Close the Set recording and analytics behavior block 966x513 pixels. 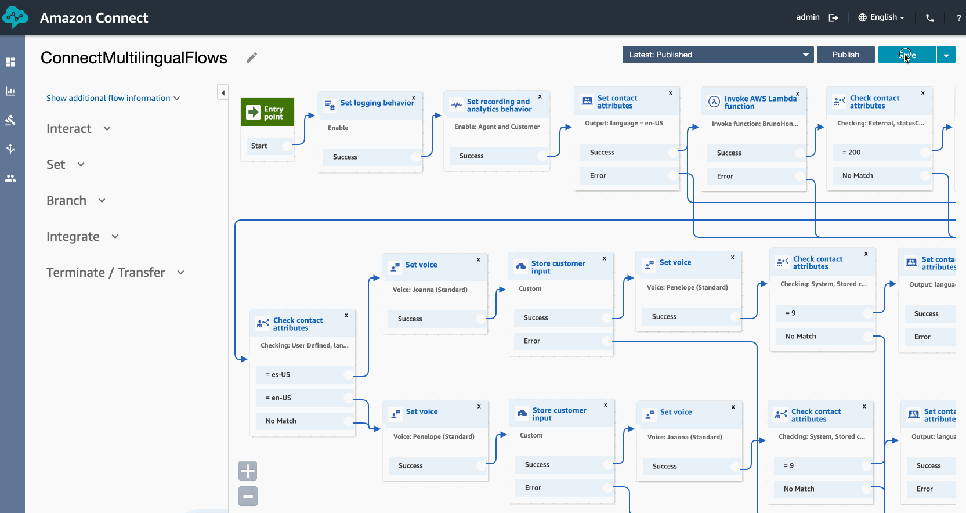tap(540, 96)
